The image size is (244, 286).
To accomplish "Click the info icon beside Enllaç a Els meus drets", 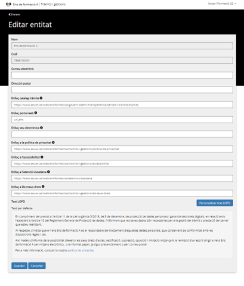I will tap(43, 186).
